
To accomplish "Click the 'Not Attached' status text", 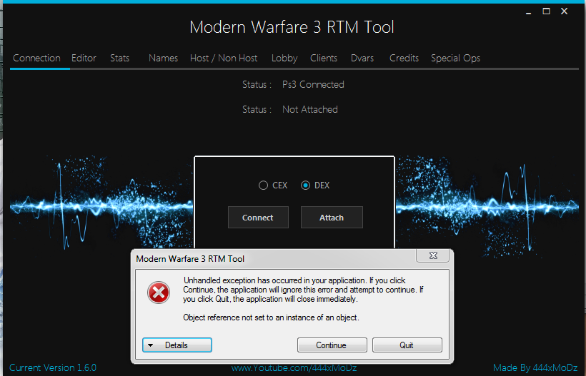I will (x=310, y=109).
